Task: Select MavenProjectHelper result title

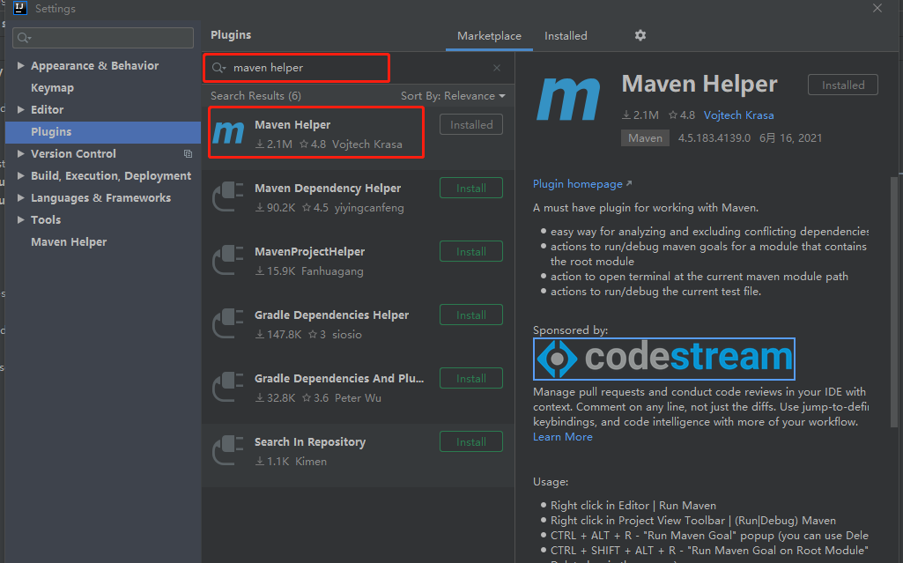Action: [309, 252]
